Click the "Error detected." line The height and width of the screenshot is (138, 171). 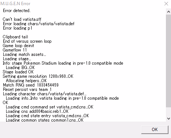coord(17,11)
